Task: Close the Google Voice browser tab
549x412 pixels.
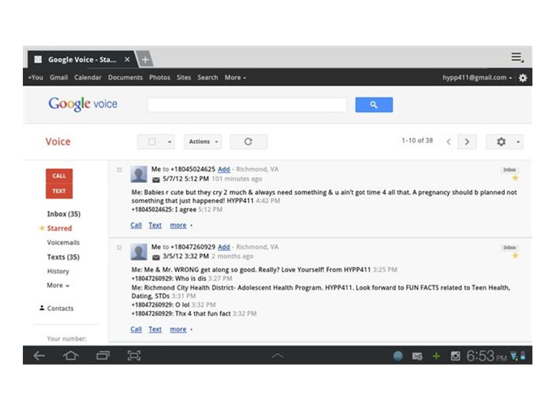Action: (127, 60)
